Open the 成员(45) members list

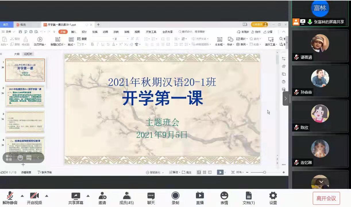coord(127,196)
